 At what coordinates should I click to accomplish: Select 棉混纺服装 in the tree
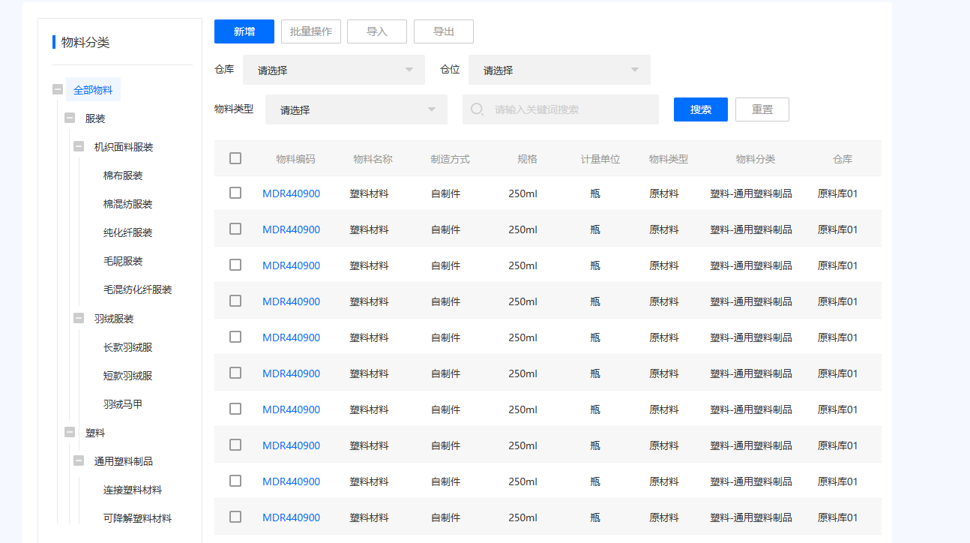click(x=128, y=204)
